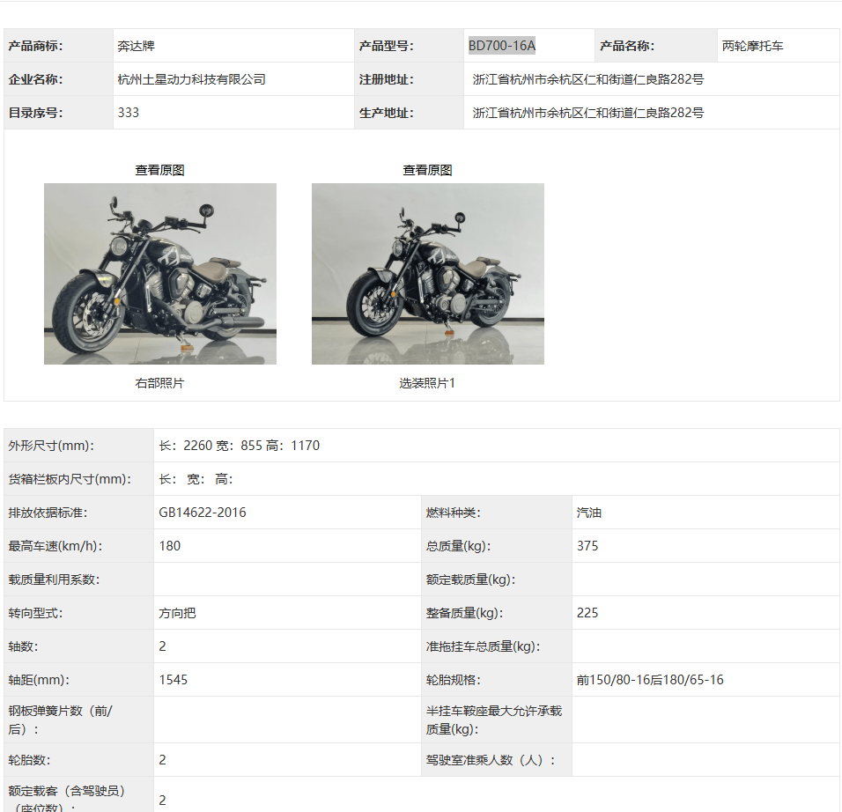Click the 最高车速(km/h) label

pos(55,546)
